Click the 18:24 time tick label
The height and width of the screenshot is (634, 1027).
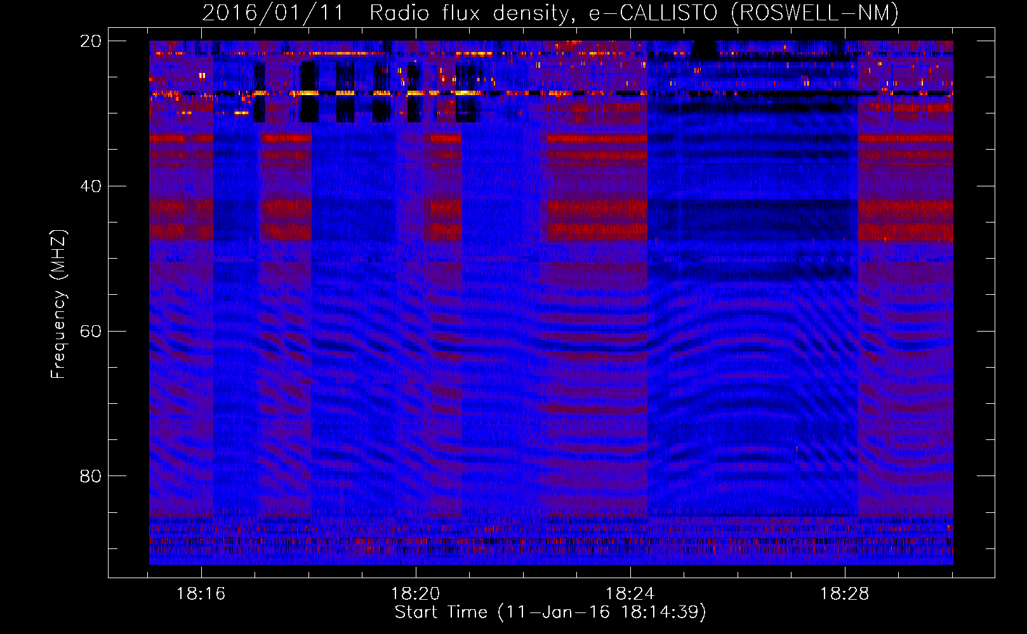pos(630,594)
